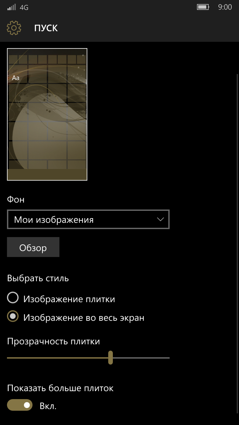239x425 pixels.
Task: Click Прозрачность плитки slider thumb
Action: click(111, 358)
